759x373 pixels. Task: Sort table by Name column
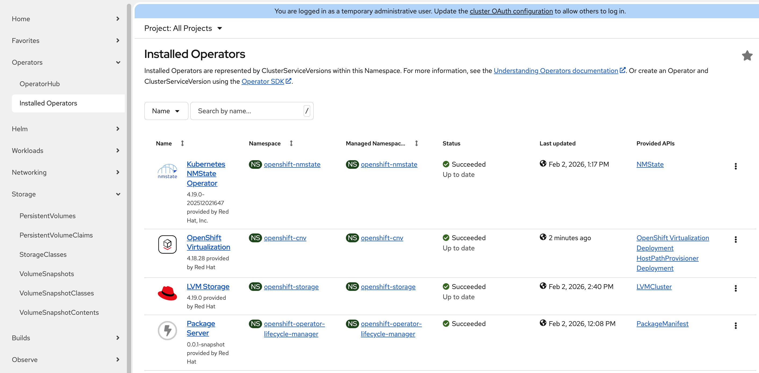182,143
